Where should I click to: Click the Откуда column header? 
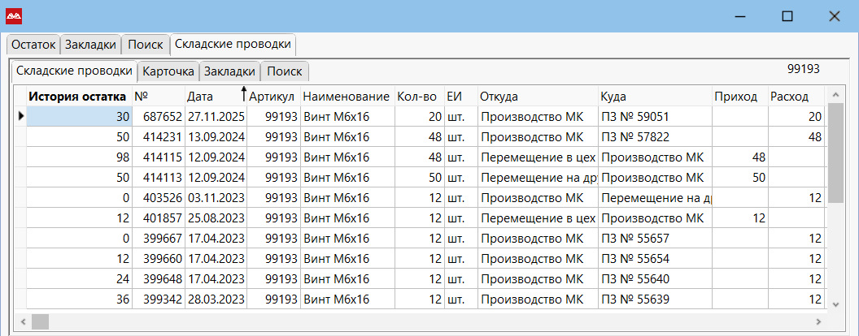click(499, 97)
